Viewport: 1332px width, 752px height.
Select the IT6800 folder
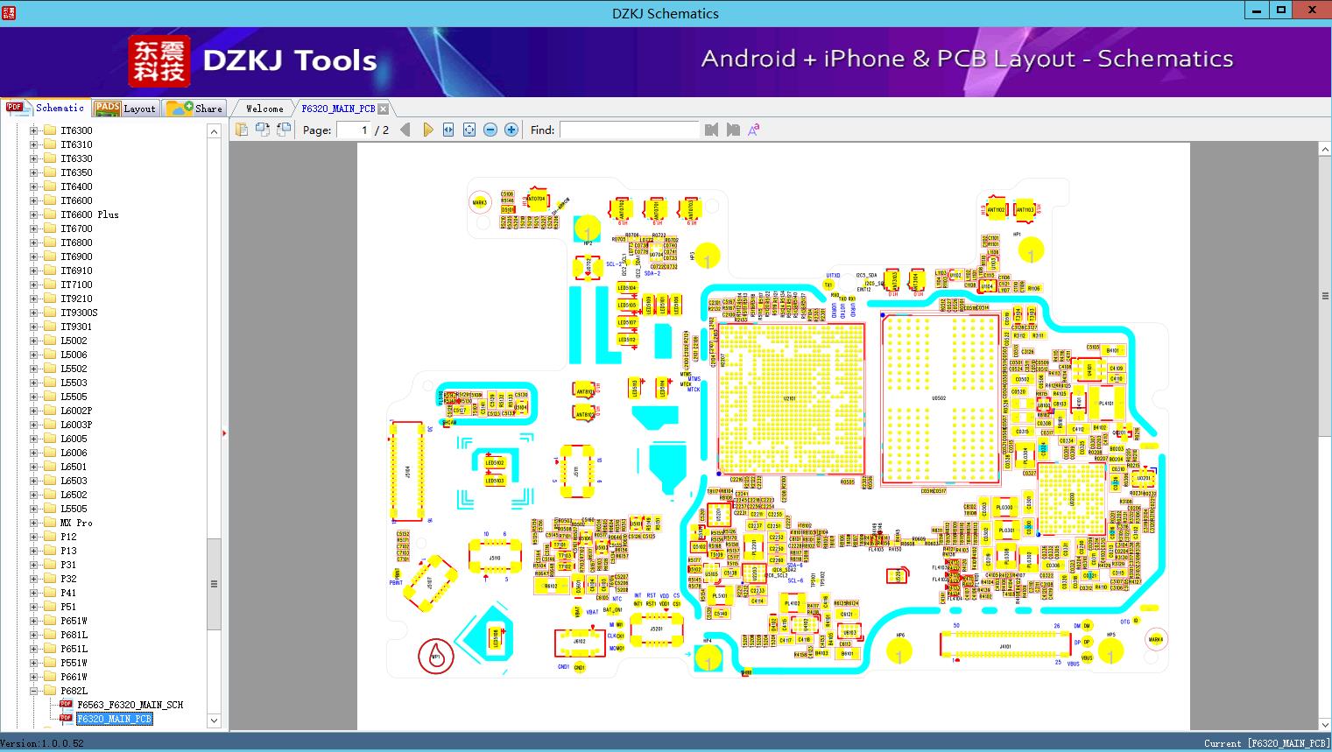click(x=76, y=242)
